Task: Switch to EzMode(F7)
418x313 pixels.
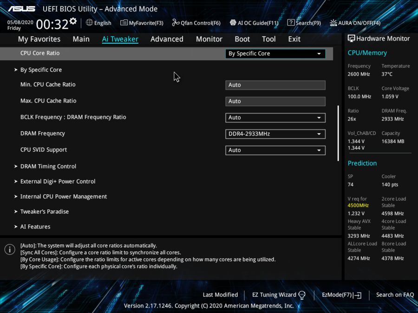Action: [337, 295]
